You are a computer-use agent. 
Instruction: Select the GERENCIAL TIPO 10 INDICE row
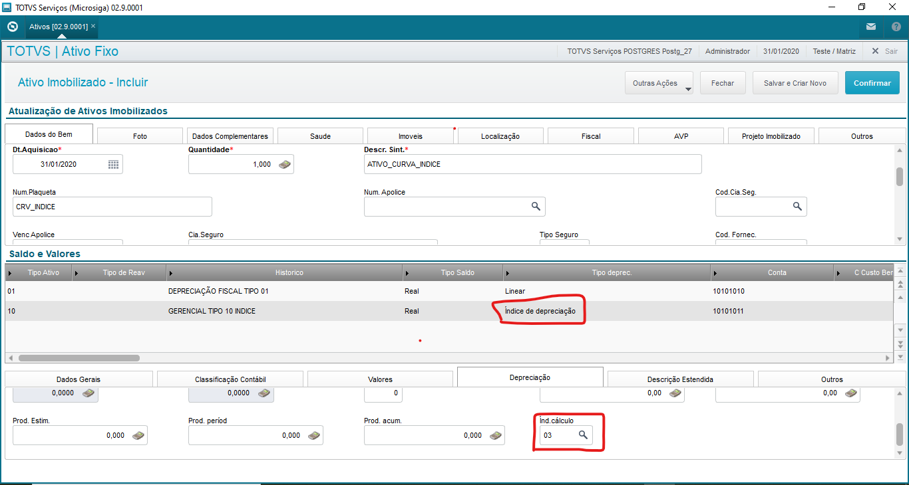point(449,311)
